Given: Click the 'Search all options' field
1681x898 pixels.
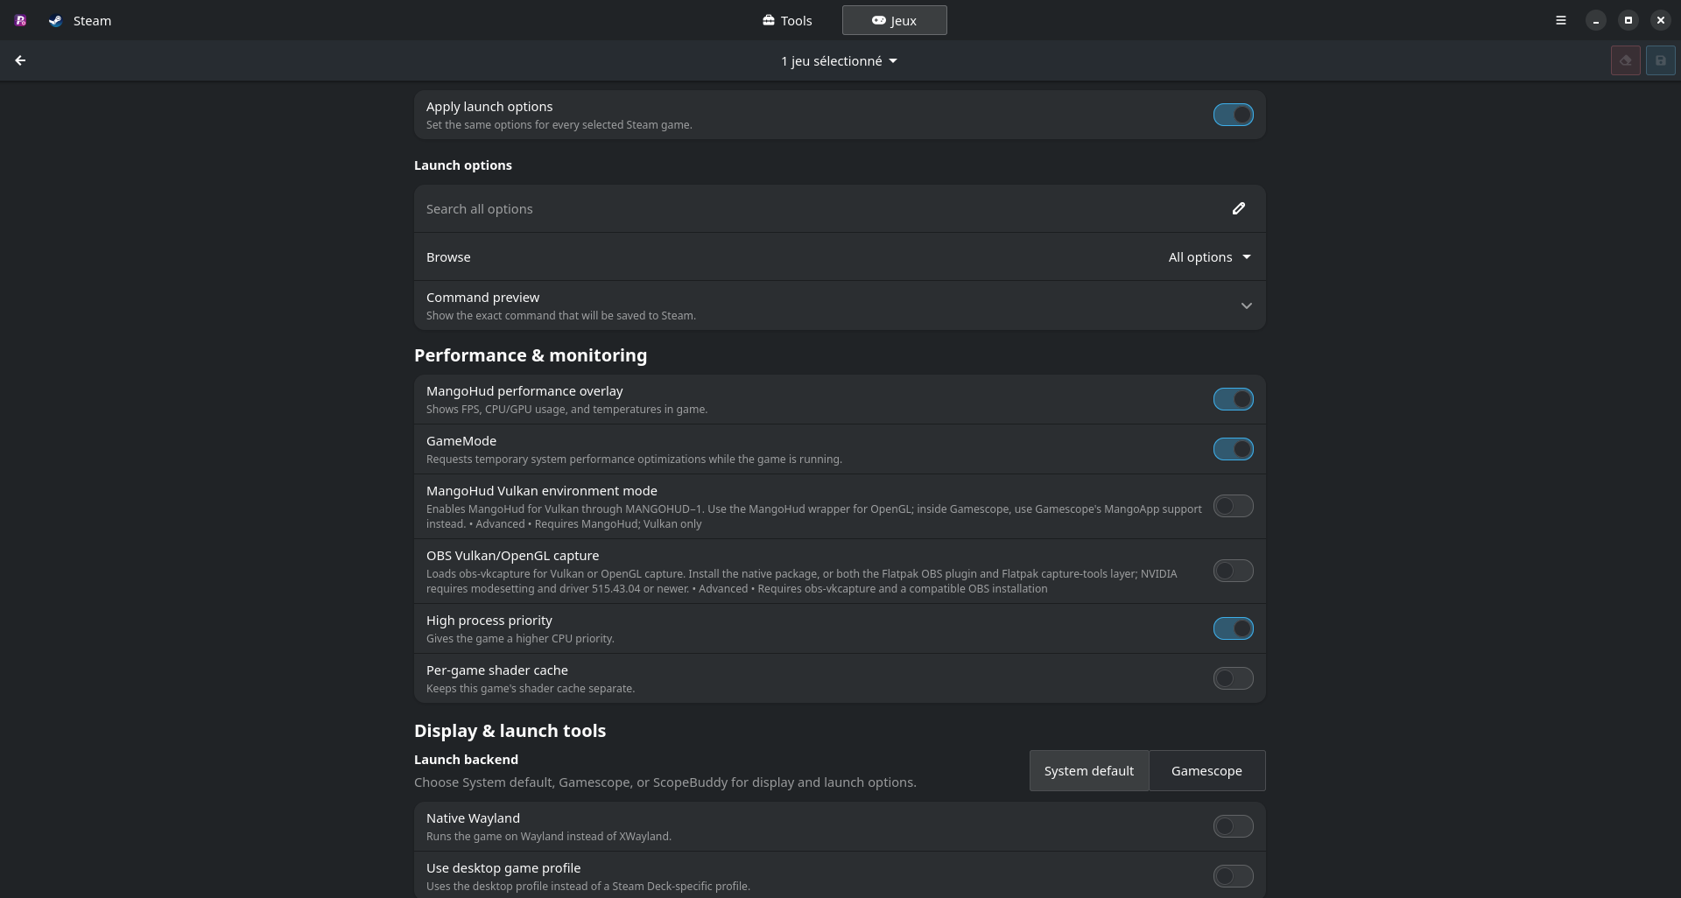Looking at the screenshot, I should point(840,208).
